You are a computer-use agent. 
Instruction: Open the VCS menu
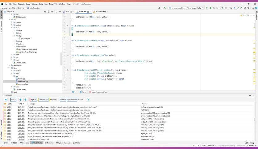pyautogui.click(x=56, y=4)
